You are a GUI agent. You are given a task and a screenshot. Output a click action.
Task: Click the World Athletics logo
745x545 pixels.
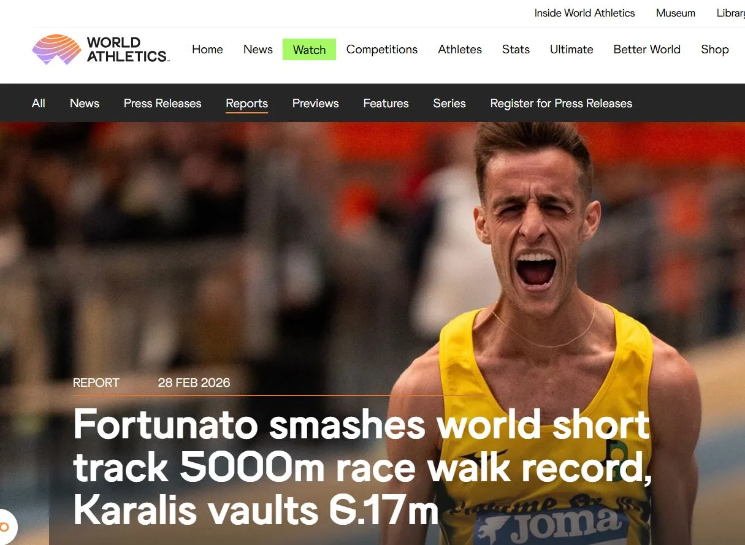click(x=101, y=50)
